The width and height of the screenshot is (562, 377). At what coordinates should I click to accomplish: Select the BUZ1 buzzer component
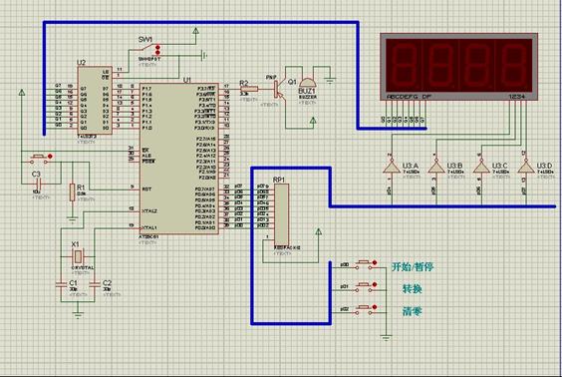pos(307,83)
